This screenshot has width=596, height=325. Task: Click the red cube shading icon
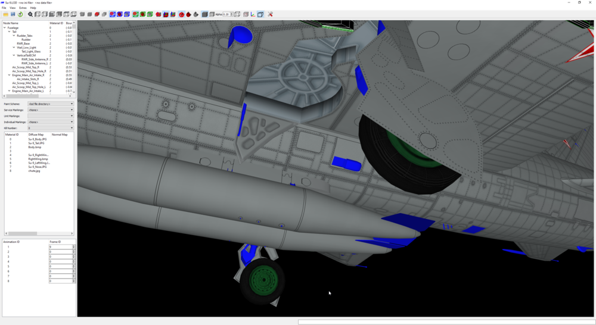[97, 14]
